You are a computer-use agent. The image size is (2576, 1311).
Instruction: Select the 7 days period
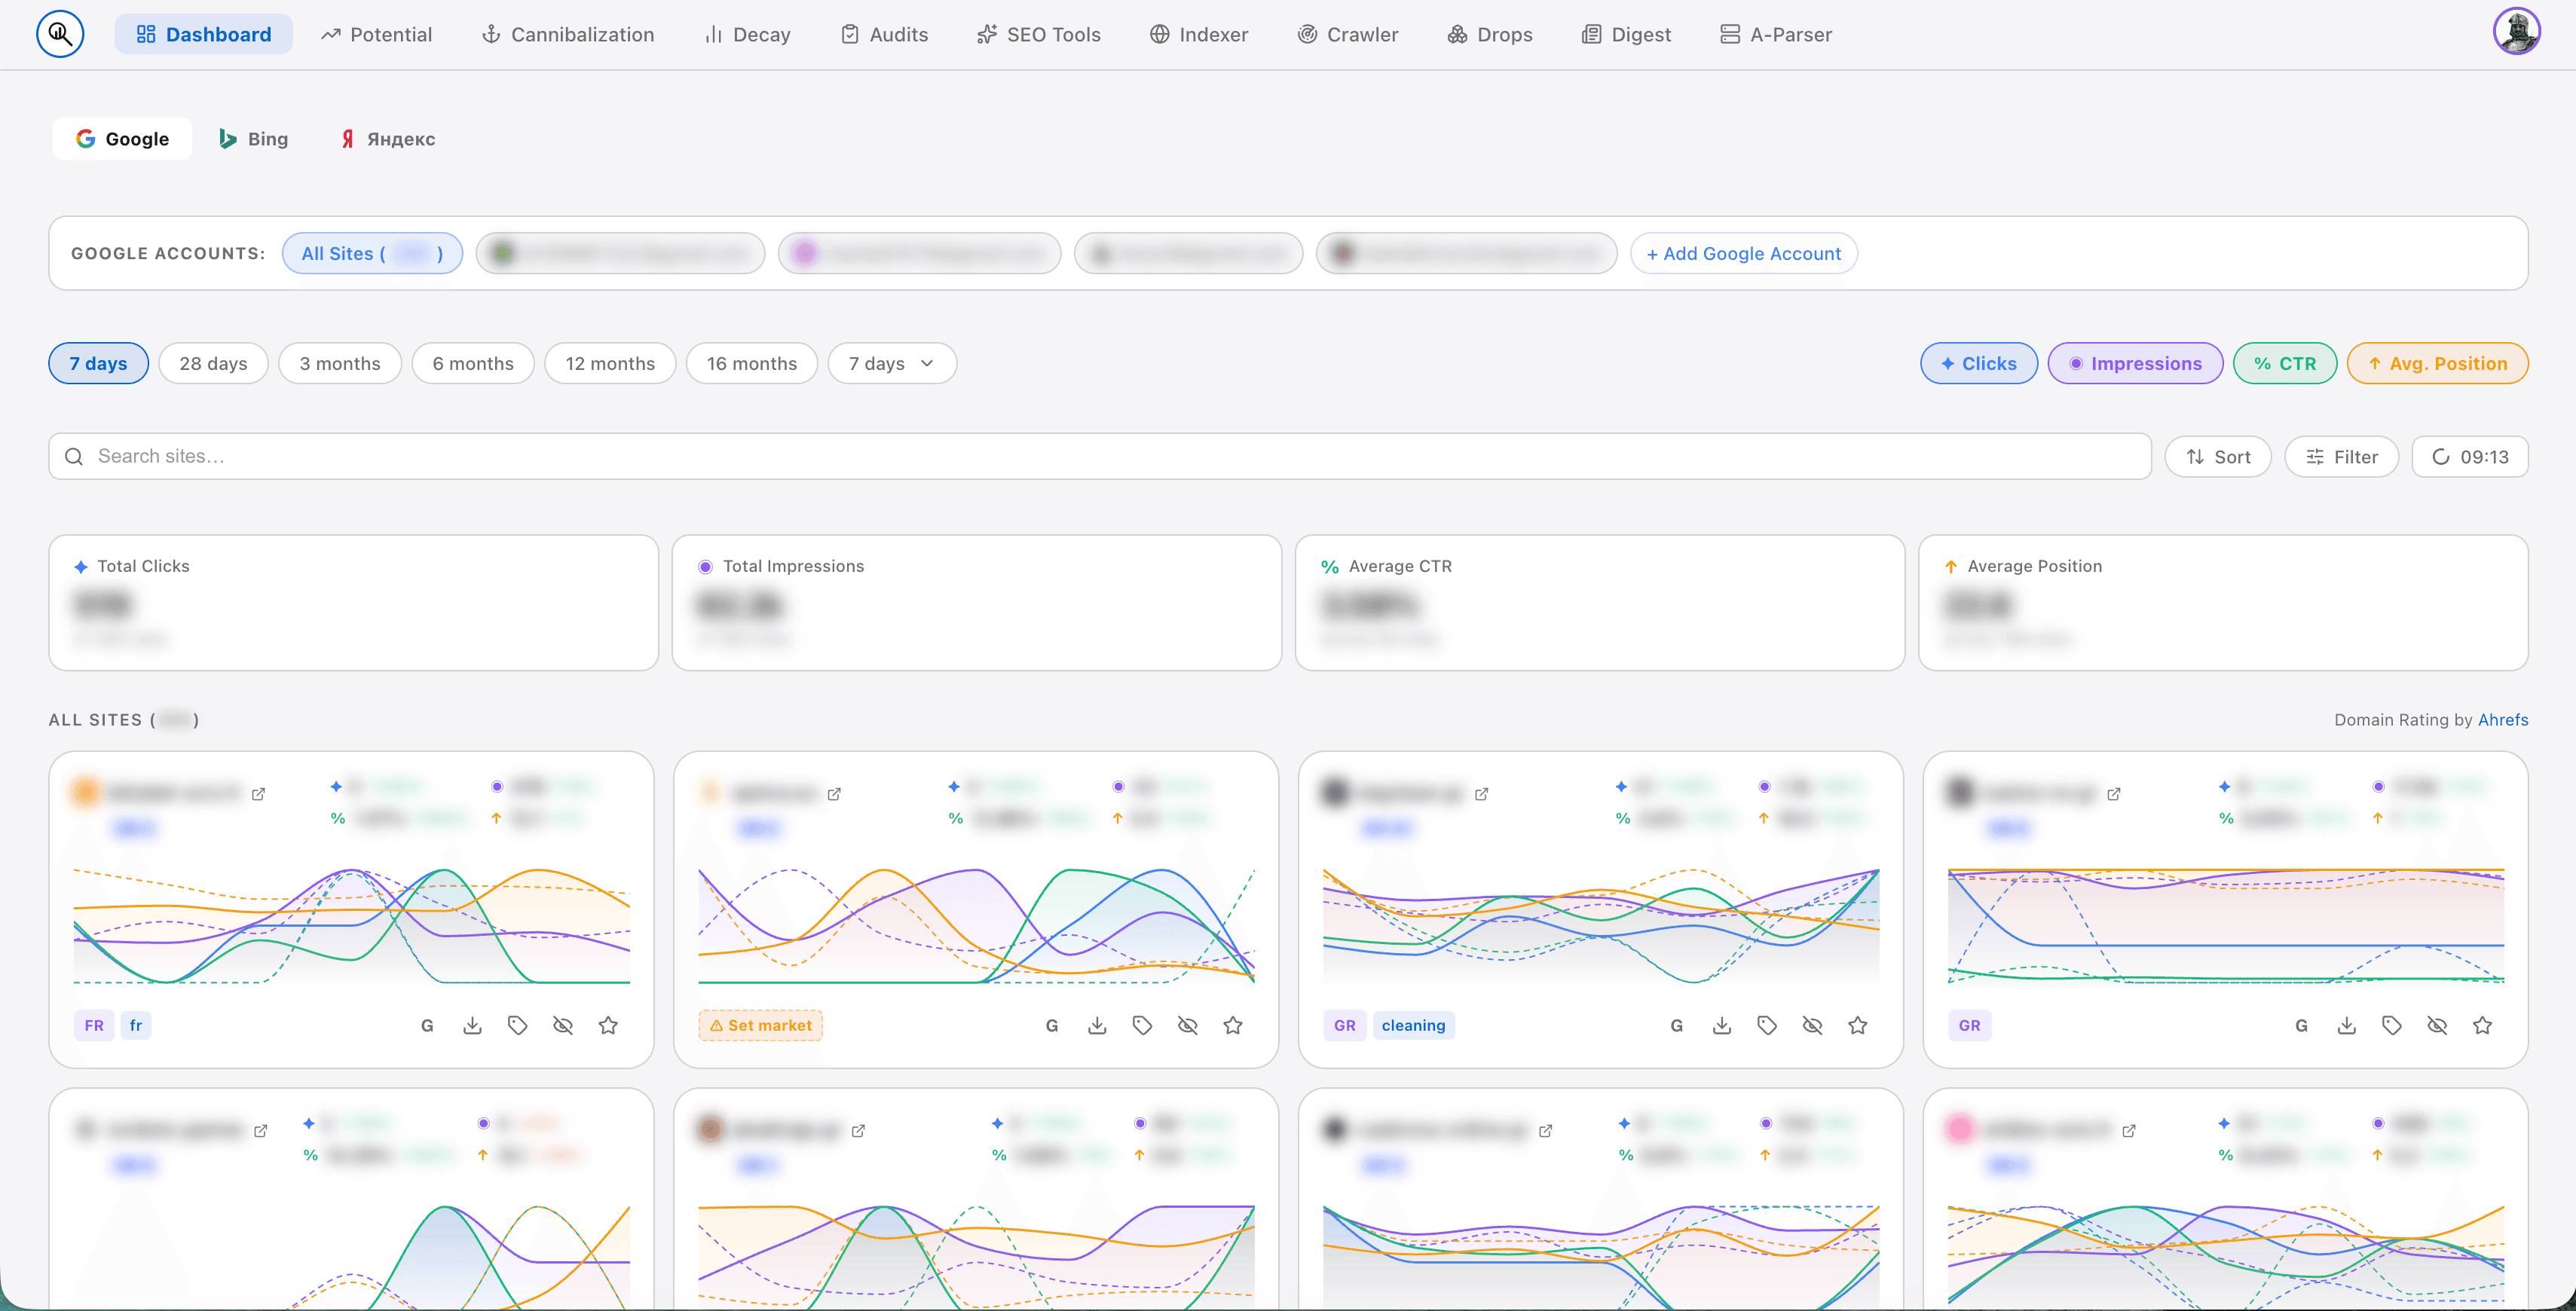(98, 363)
